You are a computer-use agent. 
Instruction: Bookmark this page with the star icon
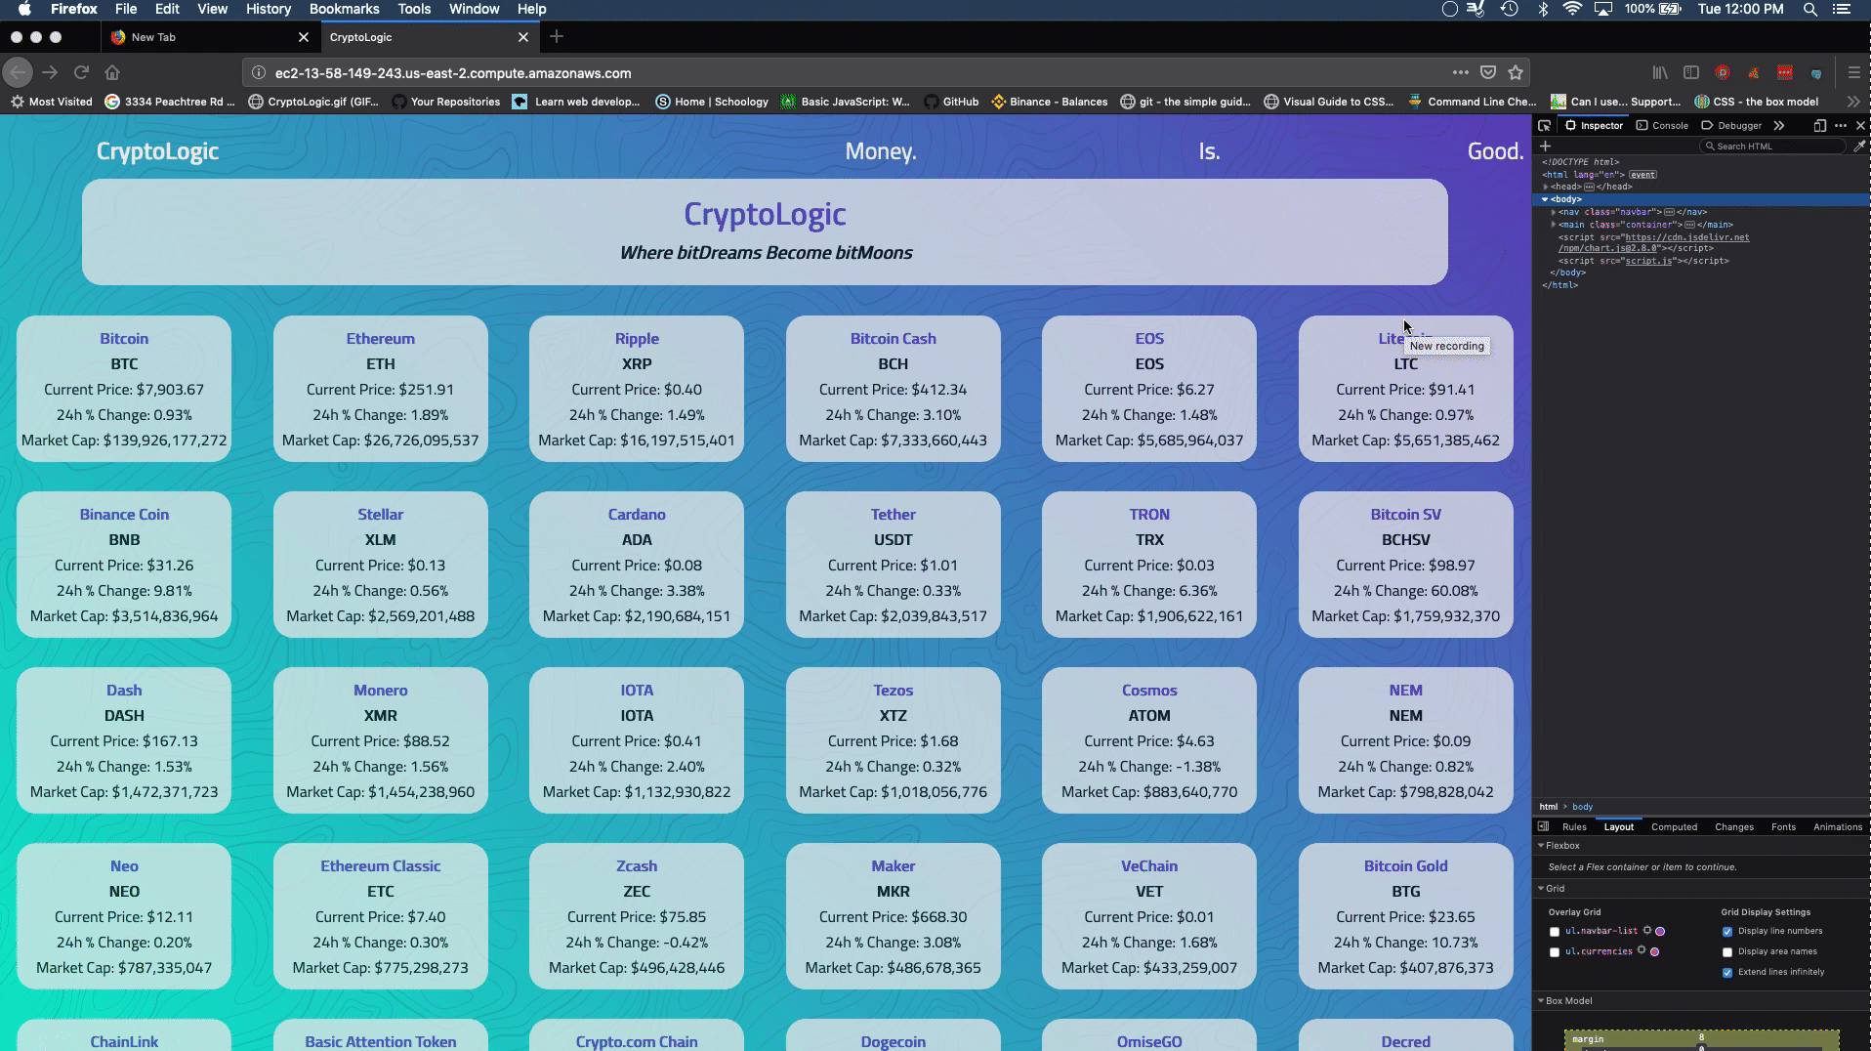coord(1516,72)
